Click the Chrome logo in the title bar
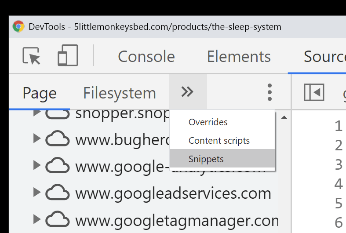 click(18, 27)
